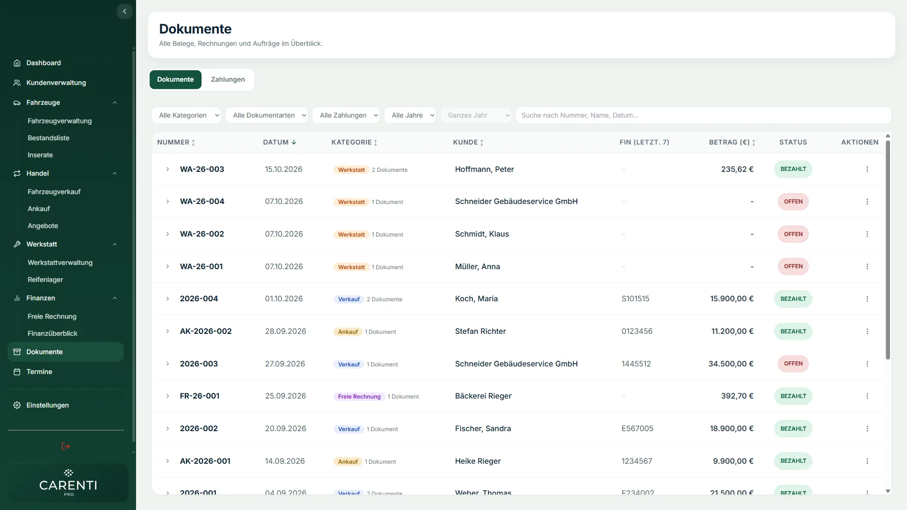This screenshot has width=907, height=510.
Task: Click the Kundenverwaltung people icon
Action: pos(17,83)
